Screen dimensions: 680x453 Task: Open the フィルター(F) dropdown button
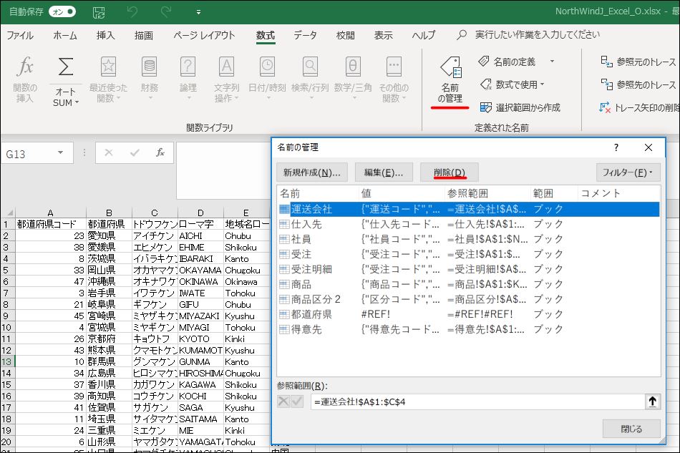628,172
